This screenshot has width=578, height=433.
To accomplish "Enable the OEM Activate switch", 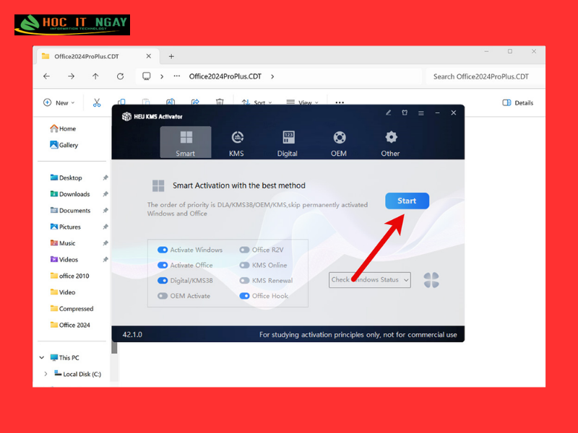I will tap(163, 296).
